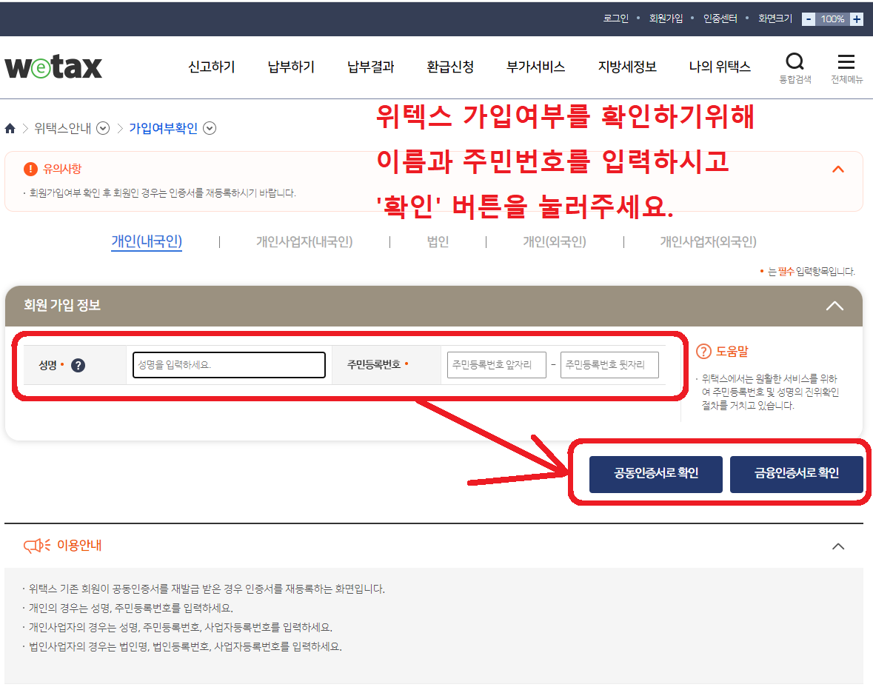The image size is (873, 690).
Task: Click the wetax logo
Action: pos(53,67)
